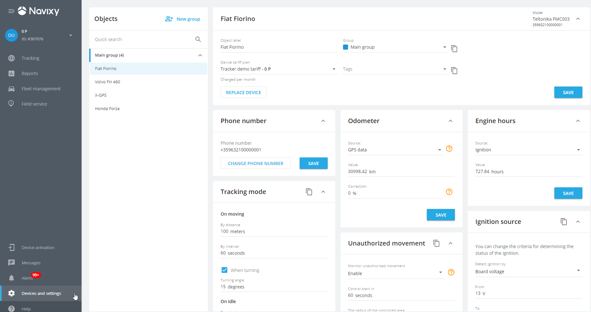The height and width of the screenshot is (312, 591).
Task: Open the Detect ignition by dropdown
Action: pyautogui.click(x=578, y=271)
